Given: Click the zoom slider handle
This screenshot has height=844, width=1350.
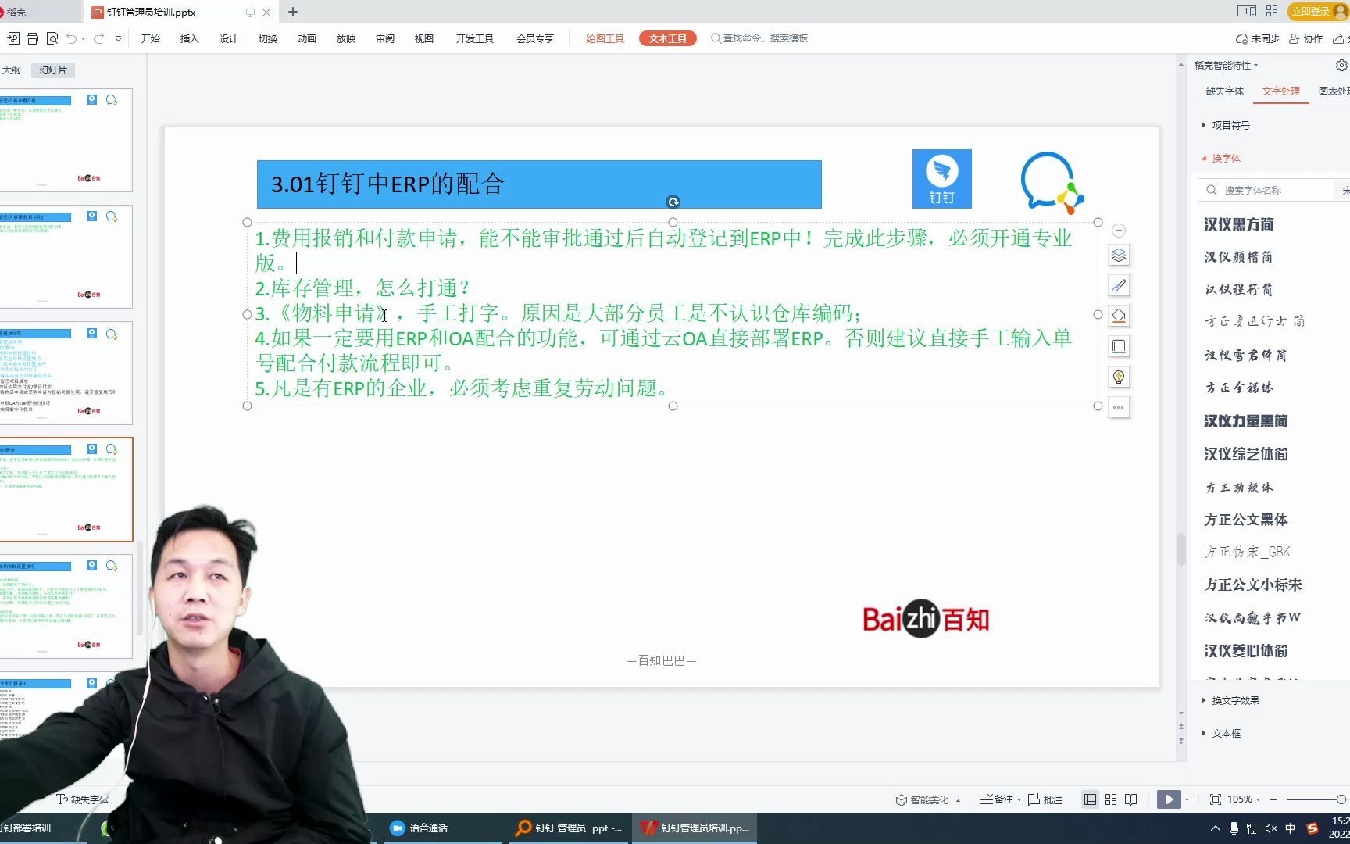Looking at the screenshot, I should coord(1341,799).
